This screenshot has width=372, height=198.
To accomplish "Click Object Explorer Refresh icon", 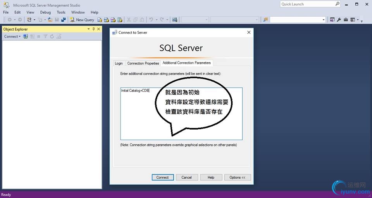I will [x=52, y=36].
